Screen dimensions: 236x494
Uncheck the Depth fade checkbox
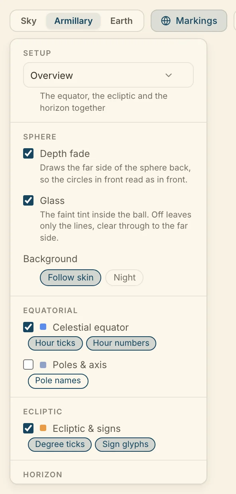tap(28, 153)
